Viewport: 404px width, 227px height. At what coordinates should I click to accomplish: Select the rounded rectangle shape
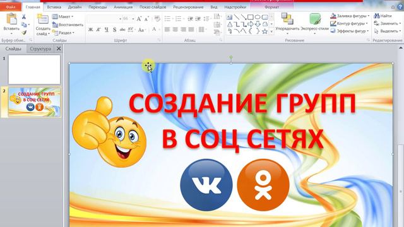click(x=265, y=17)
